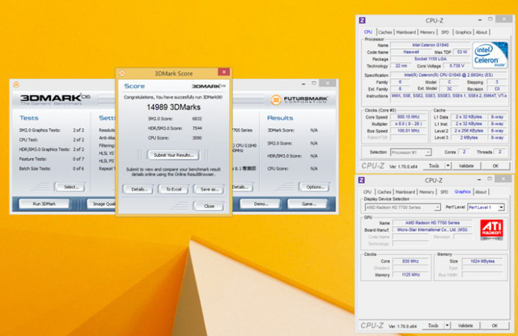The width and height of the screenshot is (518, 336).
Task: Open the Mainboard tab in the top CPU-Z window
Action: click(x=406, y=32)
